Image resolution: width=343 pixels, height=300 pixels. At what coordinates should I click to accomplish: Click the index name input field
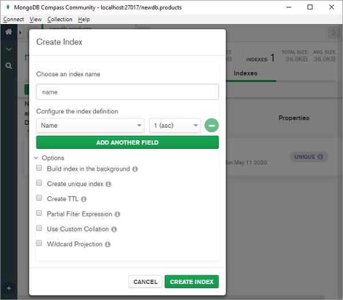coord(127,92)
